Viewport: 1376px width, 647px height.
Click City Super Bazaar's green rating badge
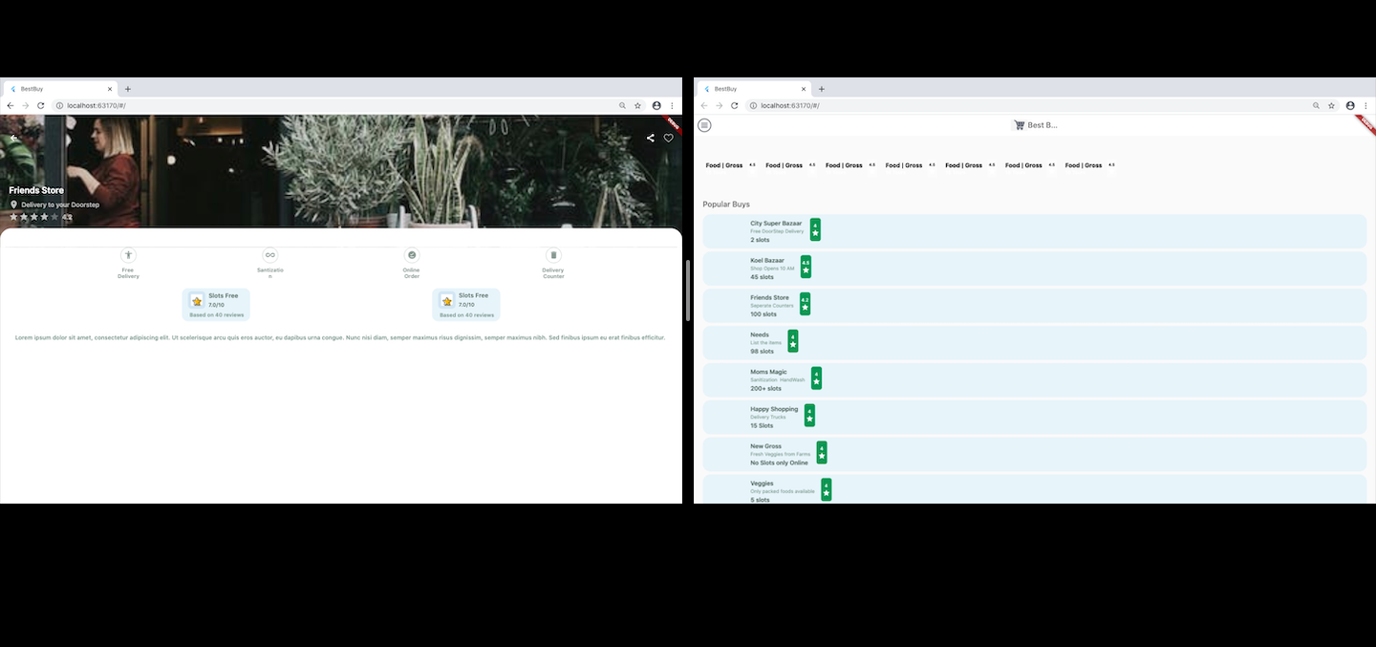pyautogui.click(x=815, y=229)
